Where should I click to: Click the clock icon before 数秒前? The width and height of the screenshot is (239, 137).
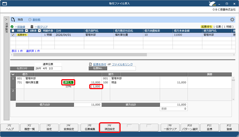pos(30,20)
